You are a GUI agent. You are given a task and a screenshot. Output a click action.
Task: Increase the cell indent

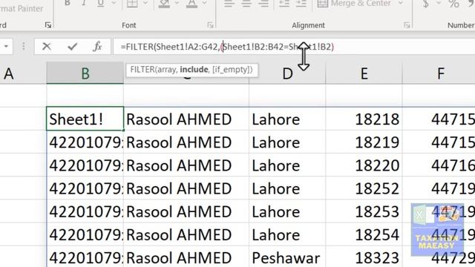click(301, 3)
